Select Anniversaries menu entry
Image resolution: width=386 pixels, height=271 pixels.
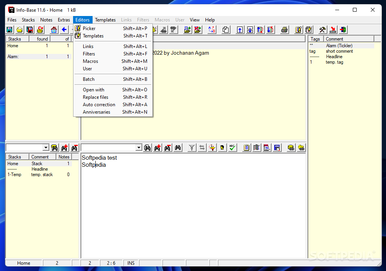coord(113,112)
